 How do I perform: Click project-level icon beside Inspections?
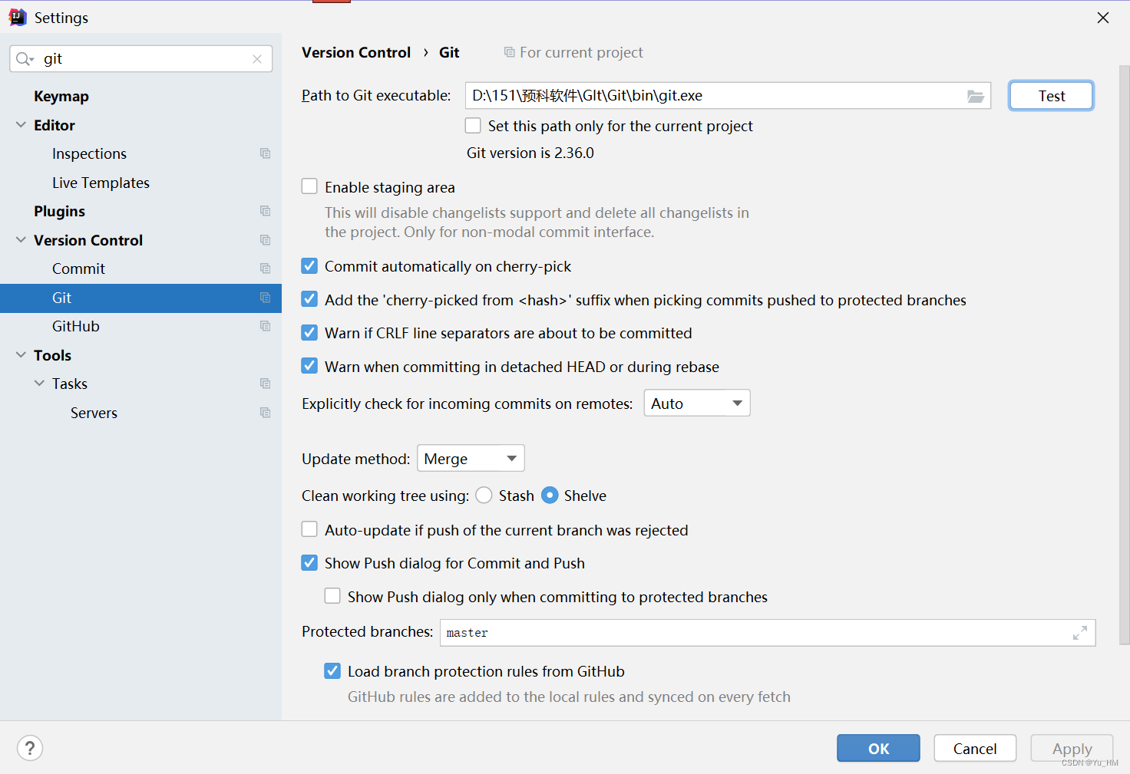(x=266, y=153)
